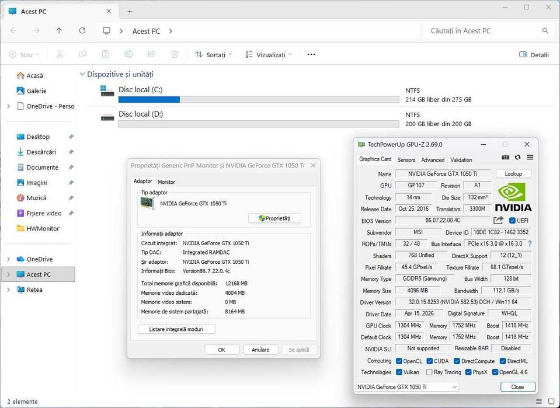Image resolution: width=560 pixels, height=408 pixels.
Task: Click Listare integrală moduri button
Action: point(176,329)
